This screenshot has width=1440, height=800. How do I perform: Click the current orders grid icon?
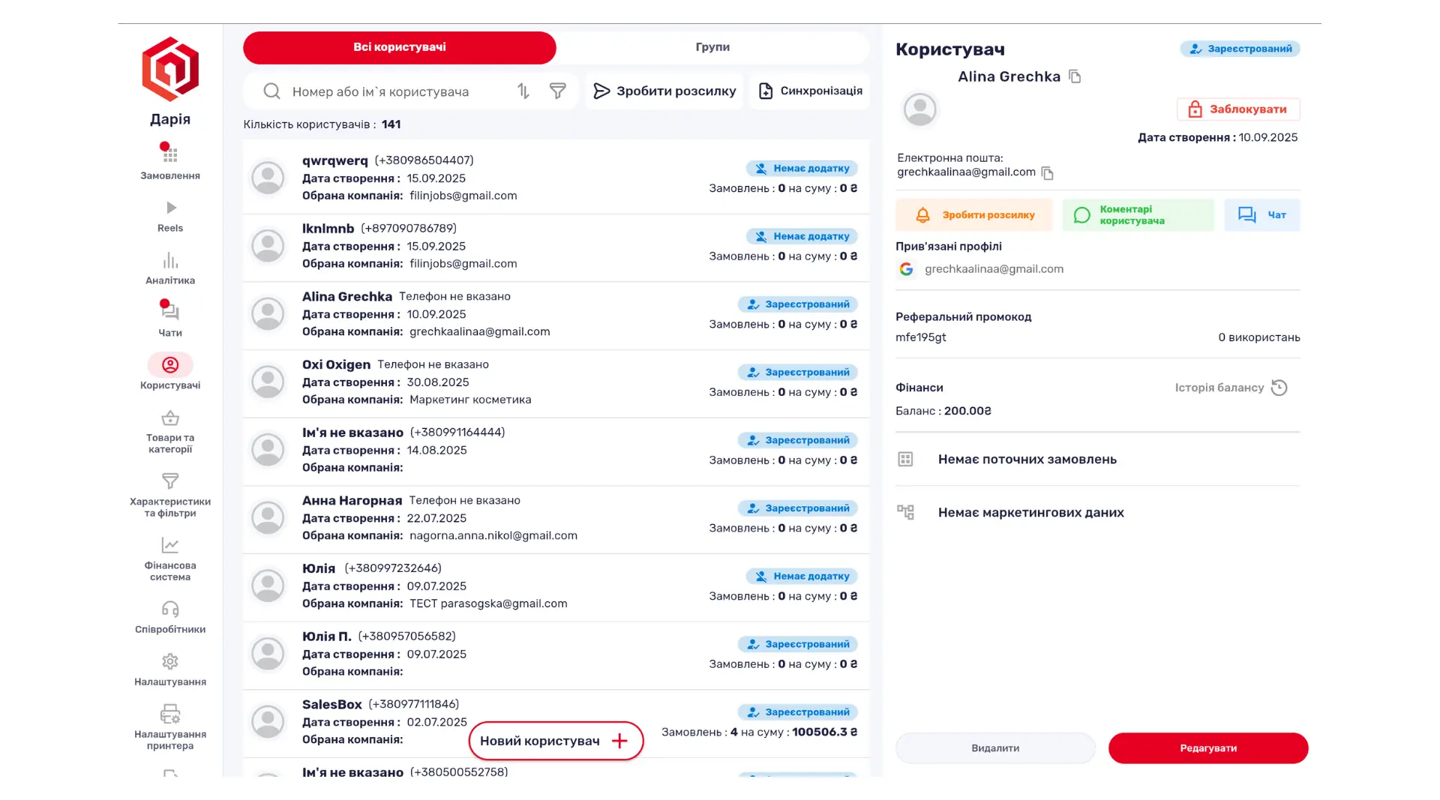[x=905, y=460]
